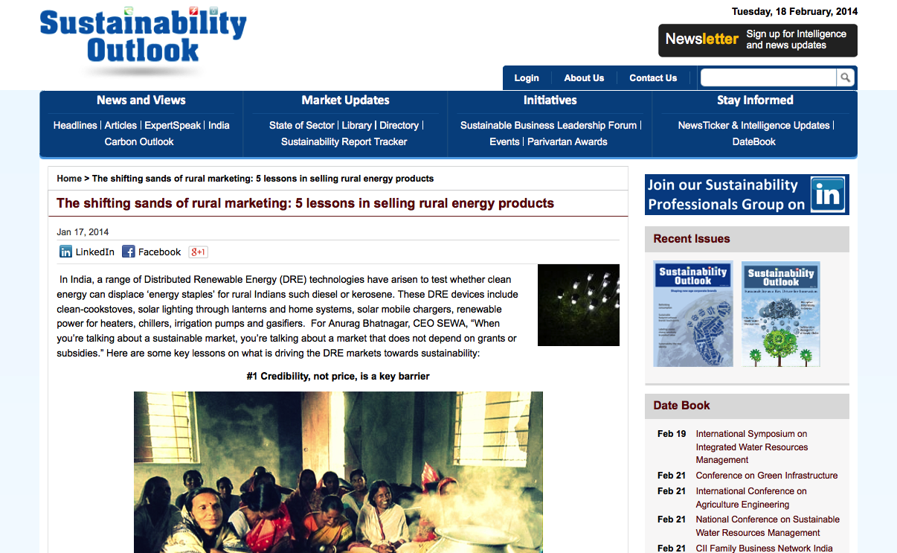Viewport: 897px width, 553px height.
Task: Click the Facebook share text link
Action: tap(160, 252)
